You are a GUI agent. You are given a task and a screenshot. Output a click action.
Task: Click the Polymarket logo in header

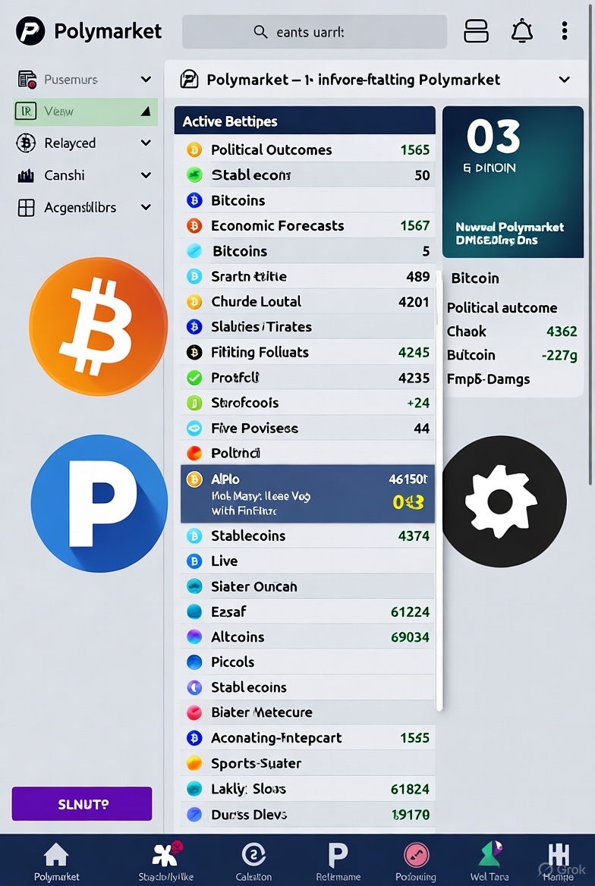31,31
